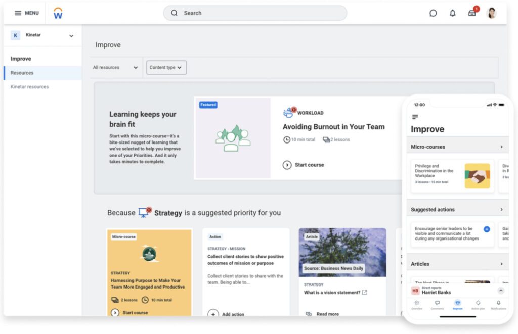Select the Action plan diamond icon
The height and width of the screenshot is (334, 518).
(478, 303)
